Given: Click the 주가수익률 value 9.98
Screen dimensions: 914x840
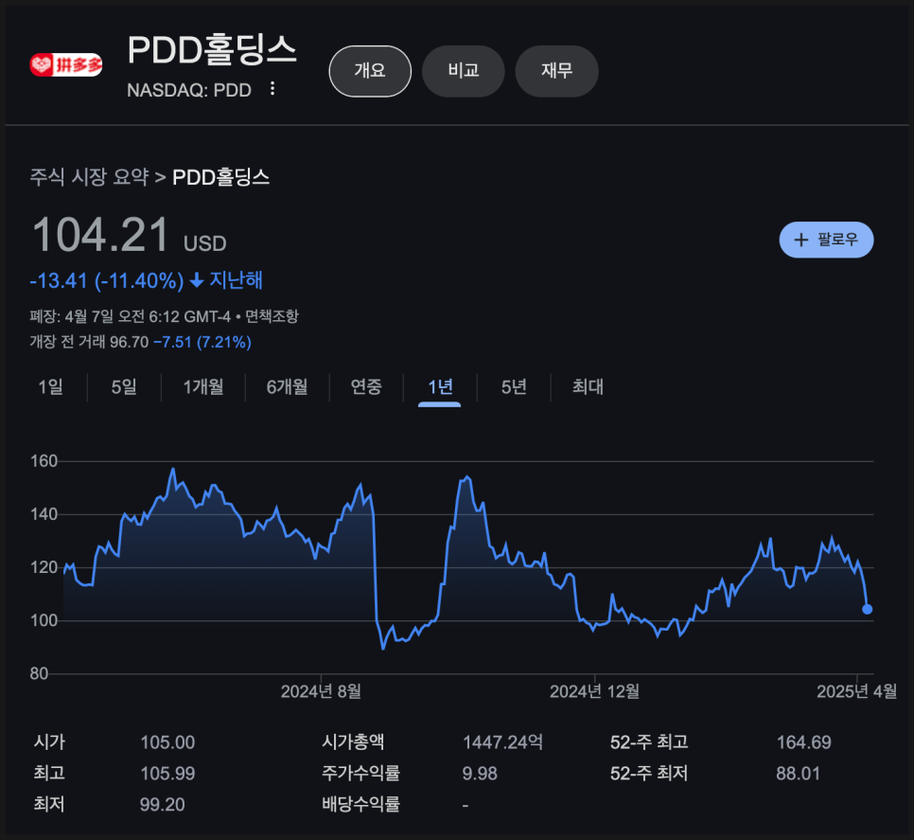Looking at the screenshot, I should click(480, 774).
